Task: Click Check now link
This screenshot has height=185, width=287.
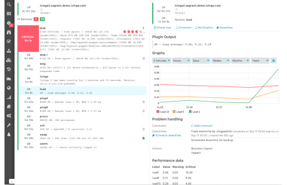Action: coord(162,28)
